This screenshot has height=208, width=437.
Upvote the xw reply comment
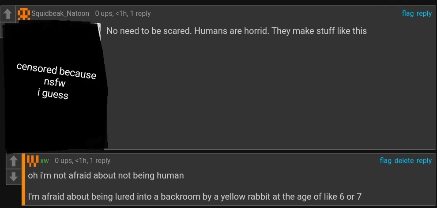[x=13, y=161]
